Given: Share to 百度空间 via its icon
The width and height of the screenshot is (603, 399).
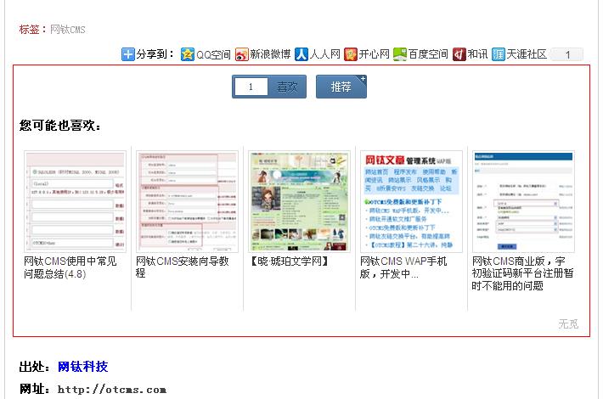Looking at the screenshot, I should tap(400, 54).
